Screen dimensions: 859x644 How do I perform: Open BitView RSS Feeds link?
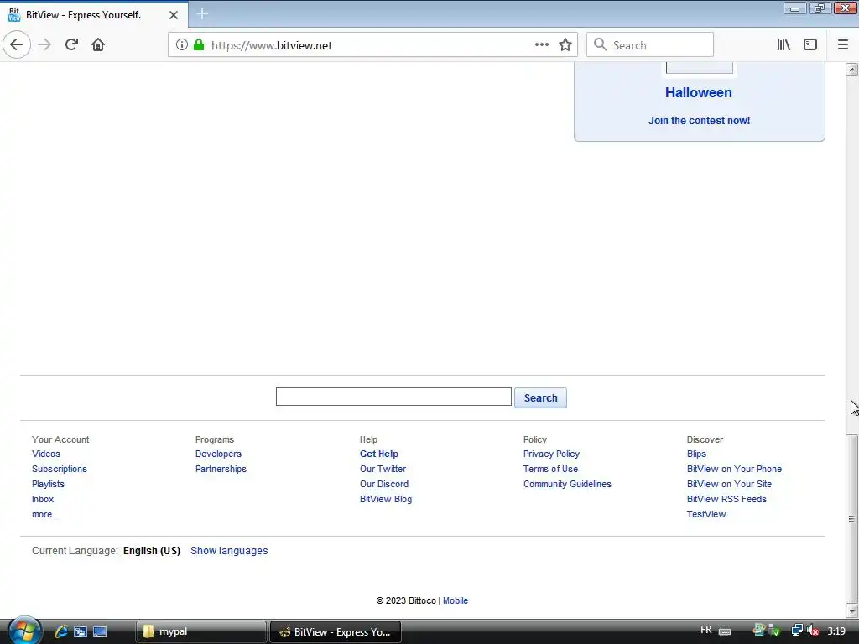(x=726, y=500)
